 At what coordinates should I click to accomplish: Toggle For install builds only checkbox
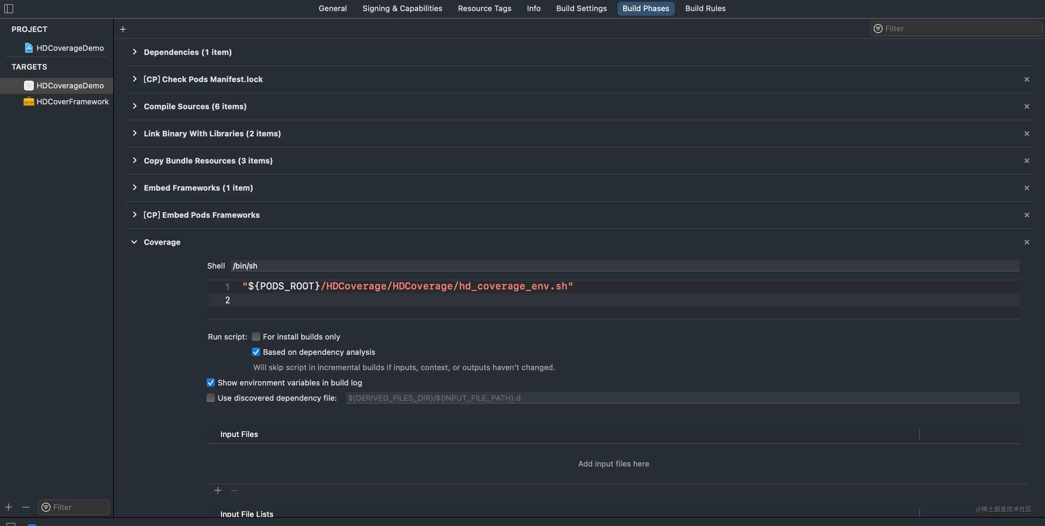point(255,337)
